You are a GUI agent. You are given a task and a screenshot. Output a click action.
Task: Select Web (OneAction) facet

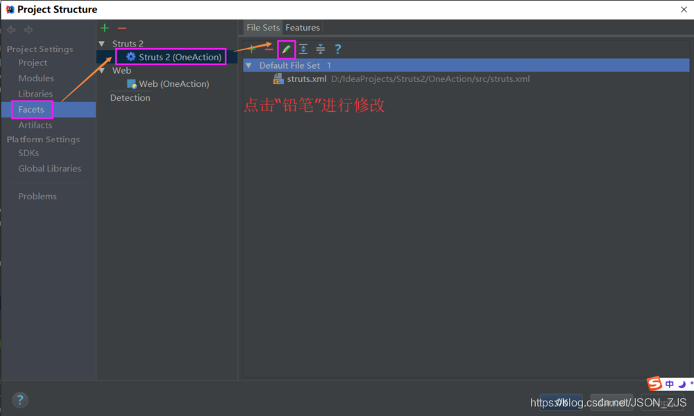click(x=174, y=84)
